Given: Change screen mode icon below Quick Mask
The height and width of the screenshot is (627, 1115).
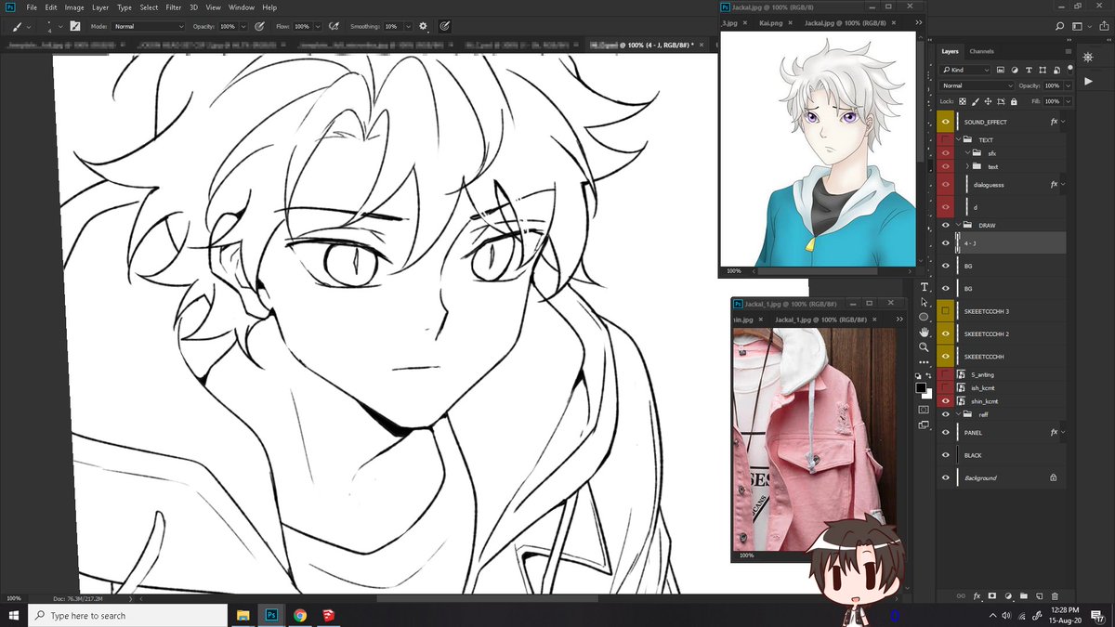Looking at the screenshot, I should [x=924, y=425].
